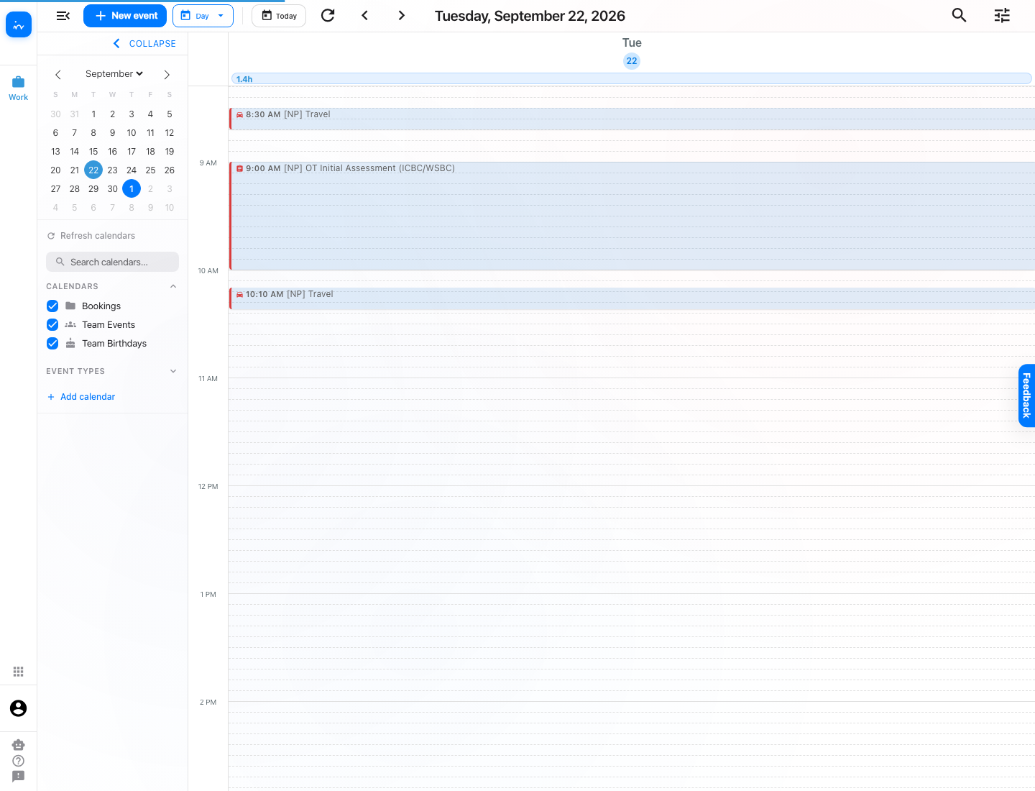Click the app logo icon
The image size is (1035, 791).
19,25
